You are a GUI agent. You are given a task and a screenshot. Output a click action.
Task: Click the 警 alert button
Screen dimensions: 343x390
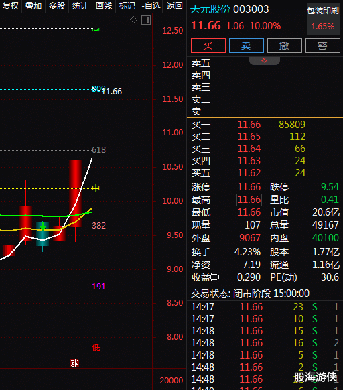[323, 46]
